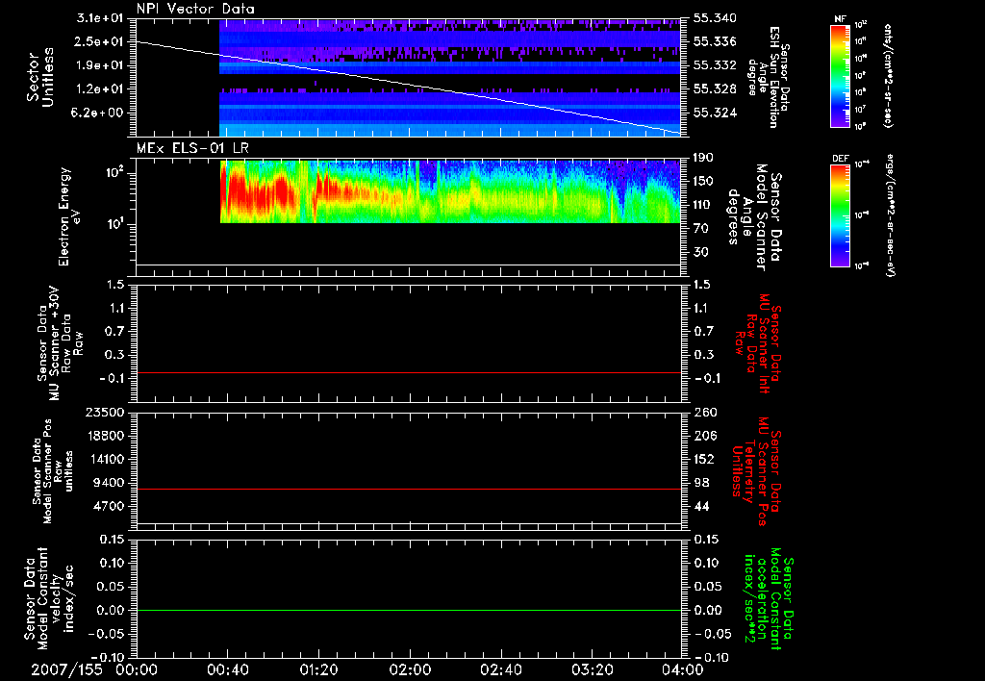Click the '3.1e+01' sector axis tick label

100,18
